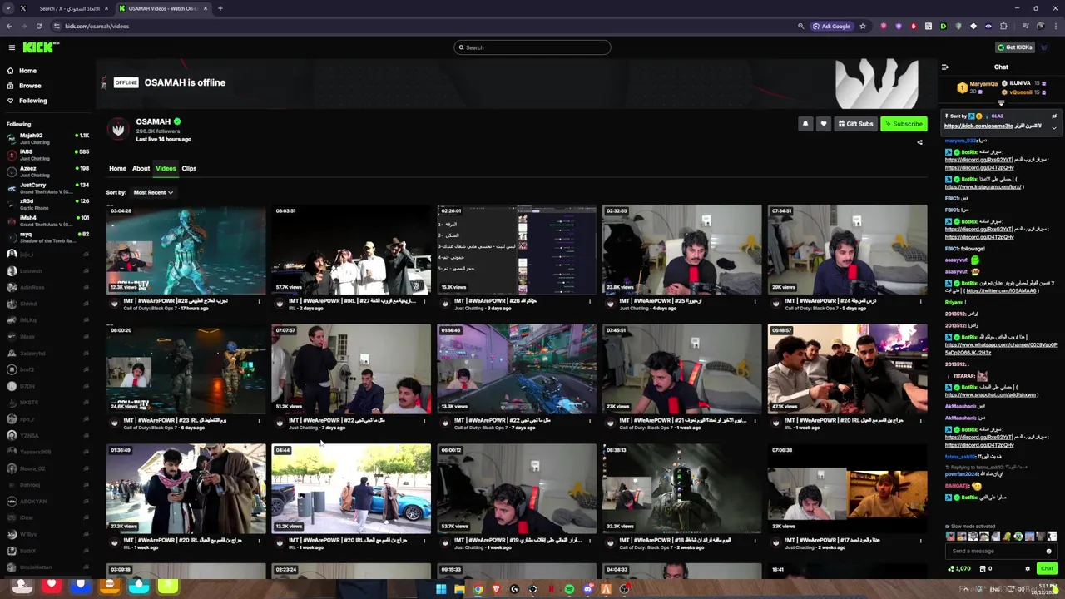Viewport: 1065px width, 599px height.
Task: Switch to the channel Home tab
Action: pos(117,169)
